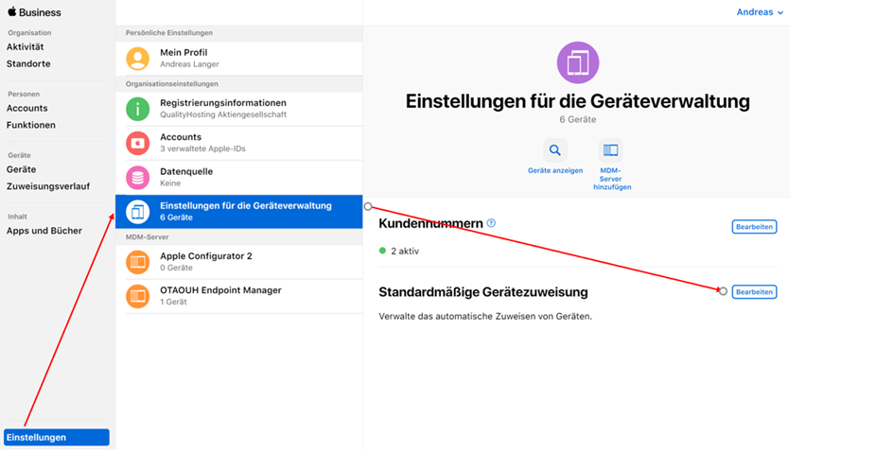Click the Kundennummern heading
Screen dimensions: 894x471
point(430,223)
